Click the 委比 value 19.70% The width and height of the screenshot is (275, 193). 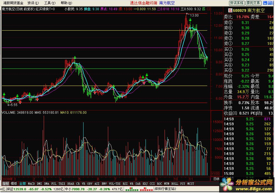click(243, 17)
